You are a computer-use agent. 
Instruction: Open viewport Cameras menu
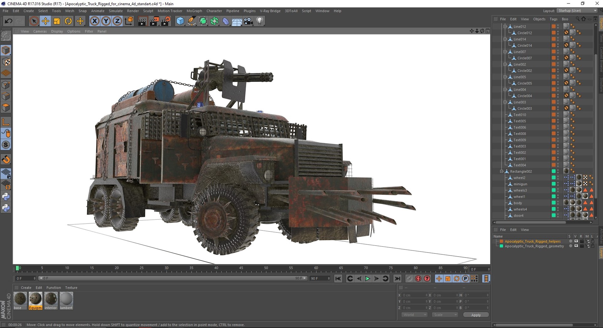[40, 31]
